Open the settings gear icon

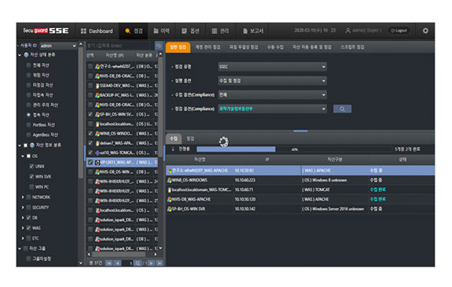point(425,31)
